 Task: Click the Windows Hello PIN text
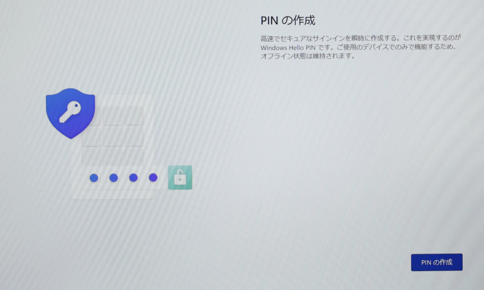(x=282, y=48)
